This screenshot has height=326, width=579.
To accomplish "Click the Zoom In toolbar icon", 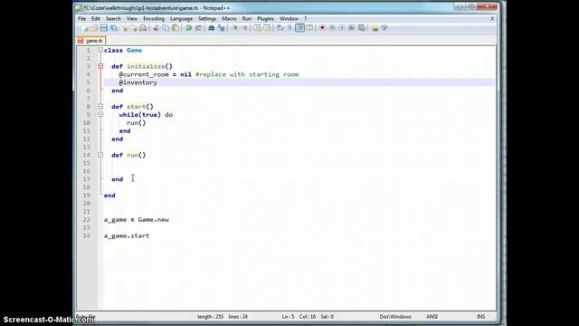I will tap(234, 28).
